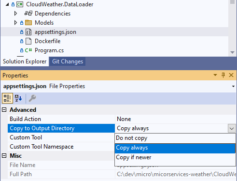Switch to the Solution Explorer tab
Screen dimensions: 237x181
(x=25, y=61)
